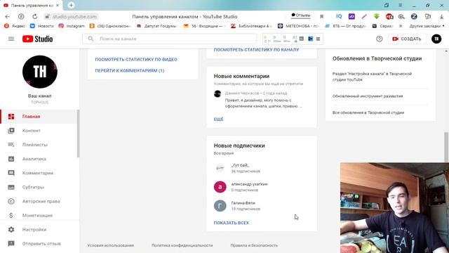Click the Поиск на канале search field
The height and width of the screenshot is (253, 449).
pos(170,39)
